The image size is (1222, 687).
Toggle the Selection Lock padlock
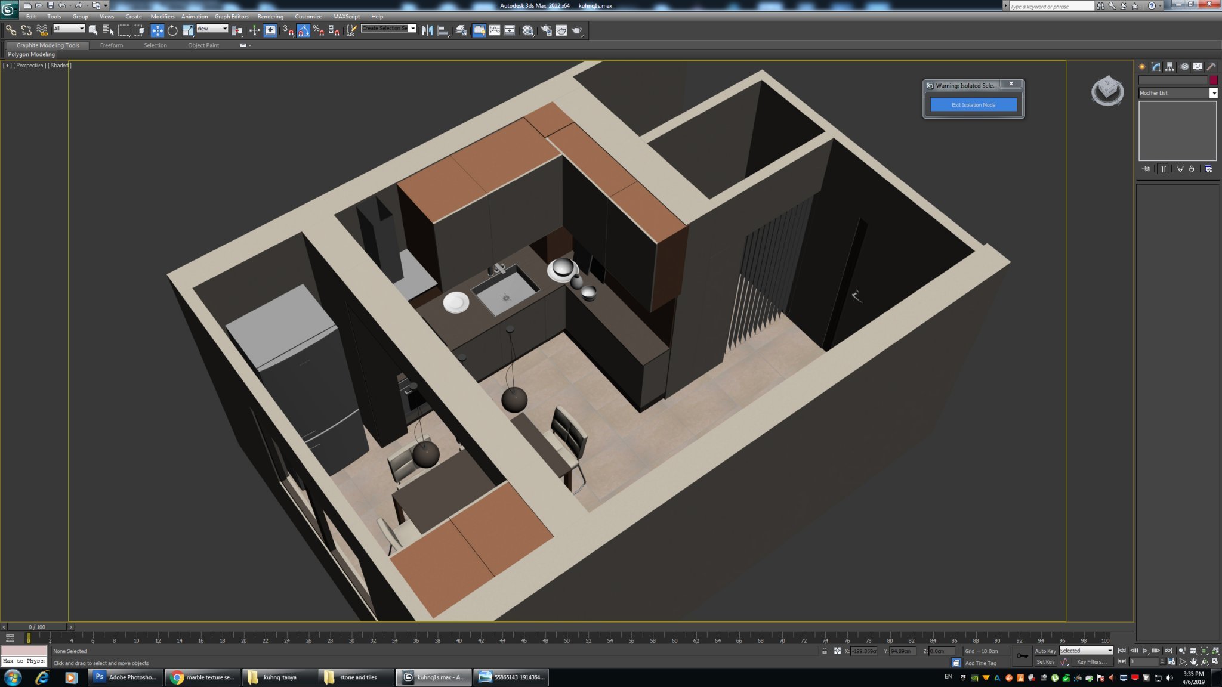[825, 651]
